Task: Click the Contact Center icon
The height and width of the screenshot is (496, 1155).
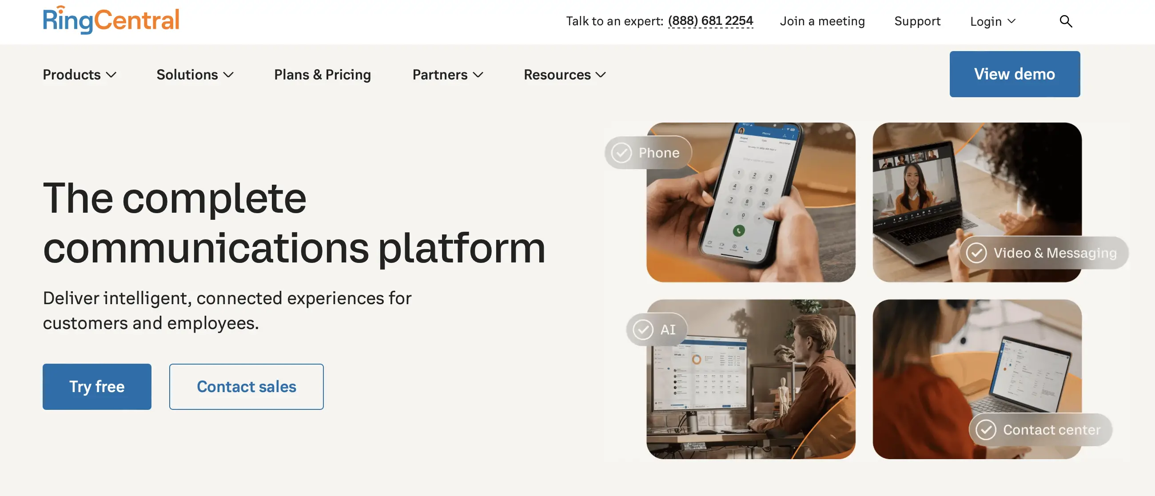Action: coord(986,429)
